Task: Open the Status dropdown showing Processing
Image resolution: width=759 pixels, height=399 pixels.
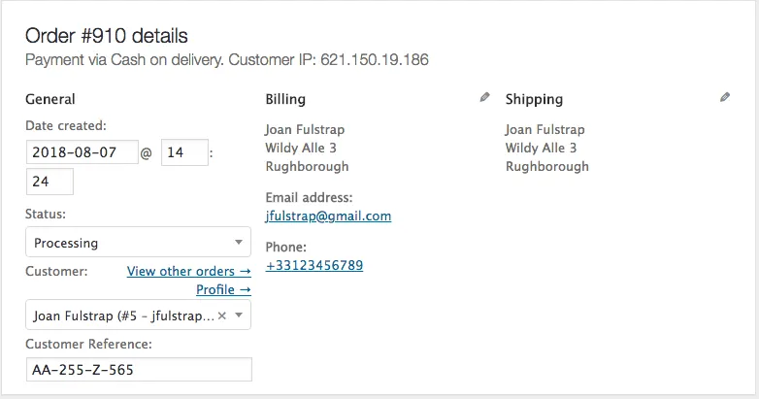Action: pyautogui.click(x=137, y=243)
